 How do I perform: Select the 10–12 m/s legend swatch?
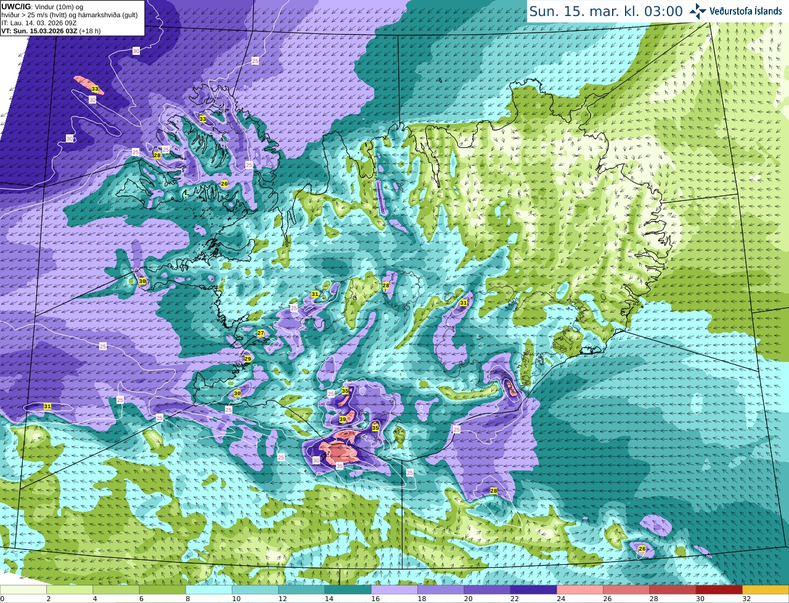coord(255,589)
